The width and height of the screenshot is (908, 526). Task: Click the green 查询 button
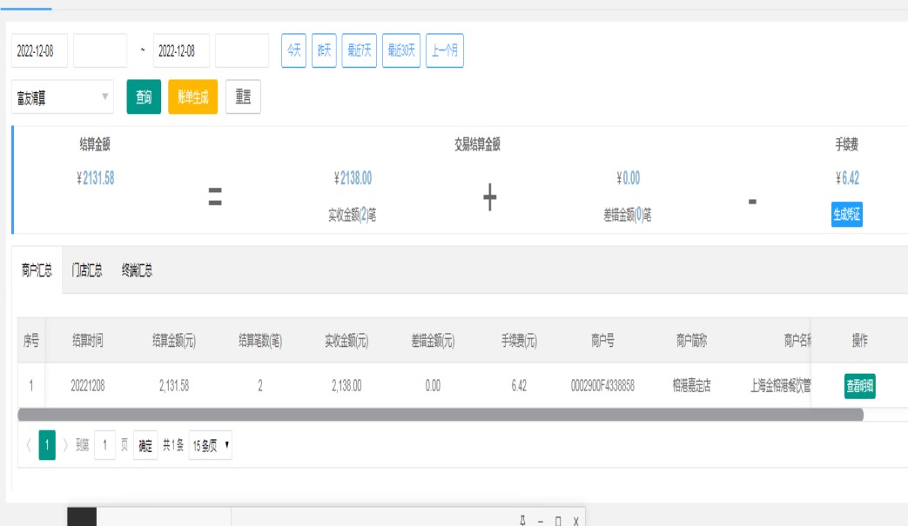click(x=144, y=97)
